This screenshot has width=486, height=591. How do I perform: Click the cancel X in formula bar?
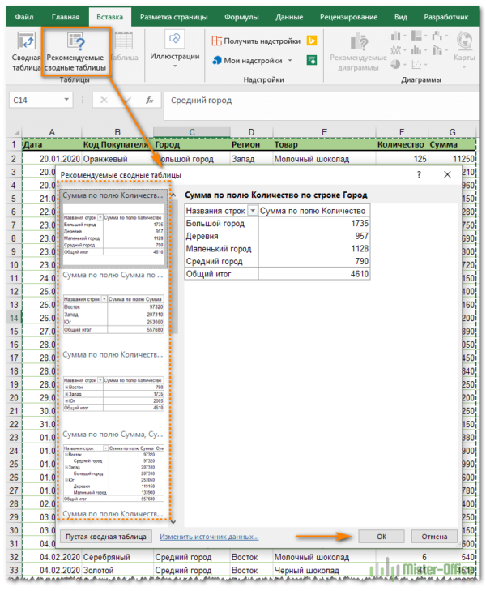point(104,100)
